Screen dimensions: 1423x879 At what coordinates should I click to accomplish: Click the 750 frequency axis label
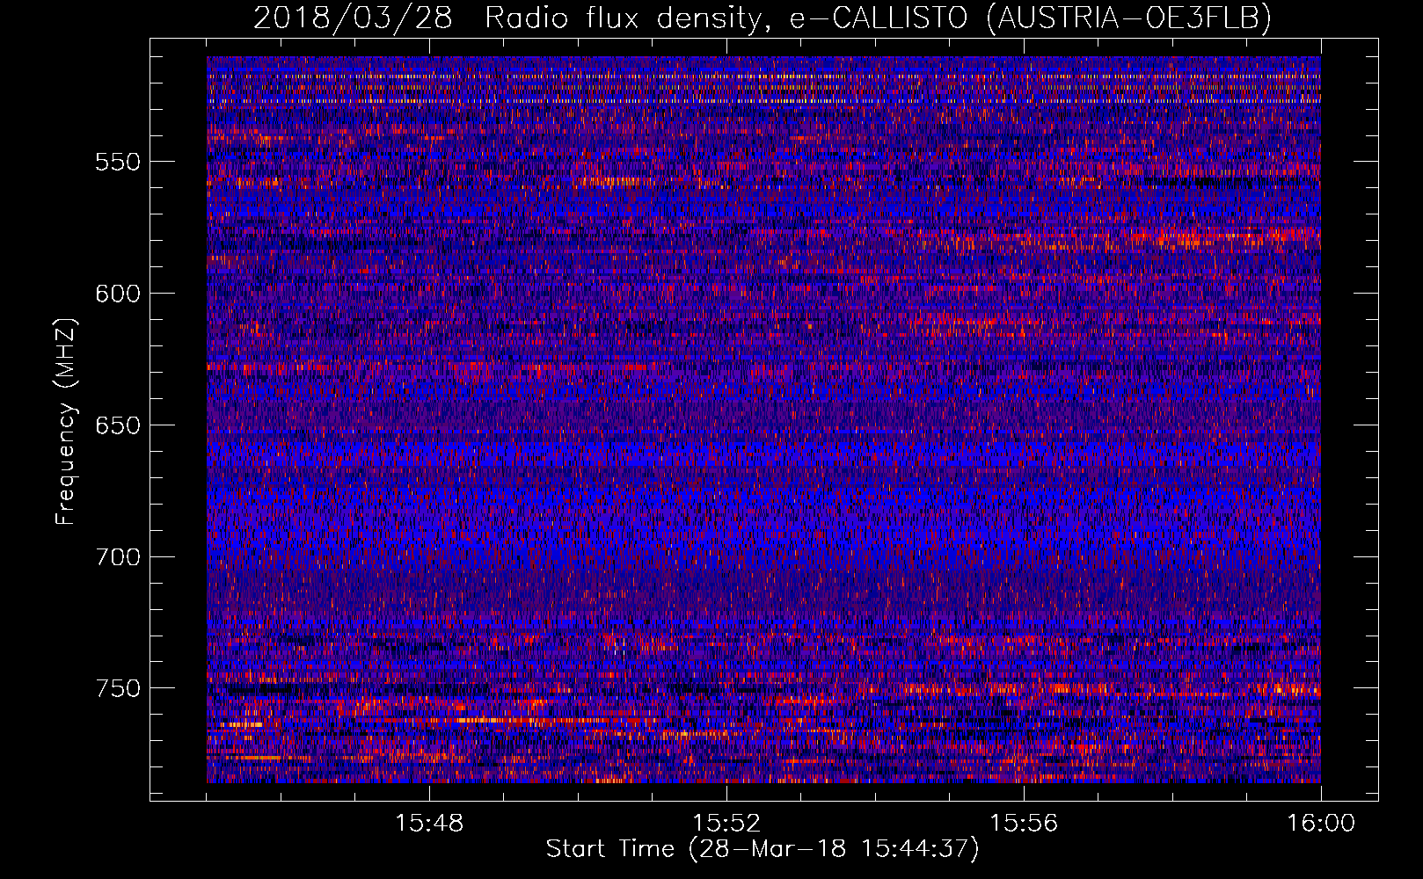pyautogui.click(x=118, y=688)
